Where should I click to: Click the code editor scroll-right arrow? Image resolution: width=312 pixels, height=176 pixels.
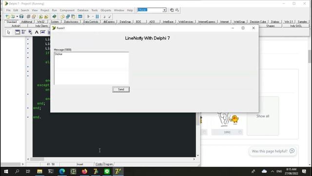(194, 159)
